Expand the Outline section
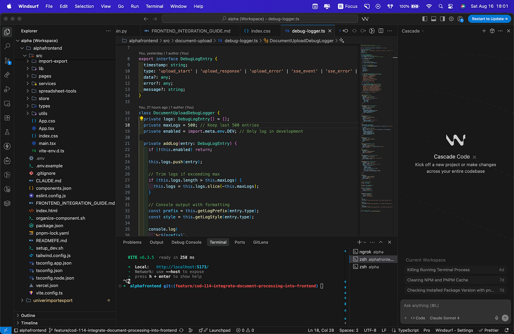Screen dimensions: 514x334 click(x=28, y=315)
